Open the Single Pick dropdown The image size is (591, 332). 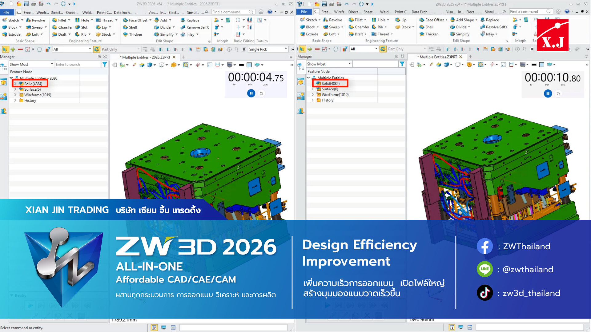(286, 49)
